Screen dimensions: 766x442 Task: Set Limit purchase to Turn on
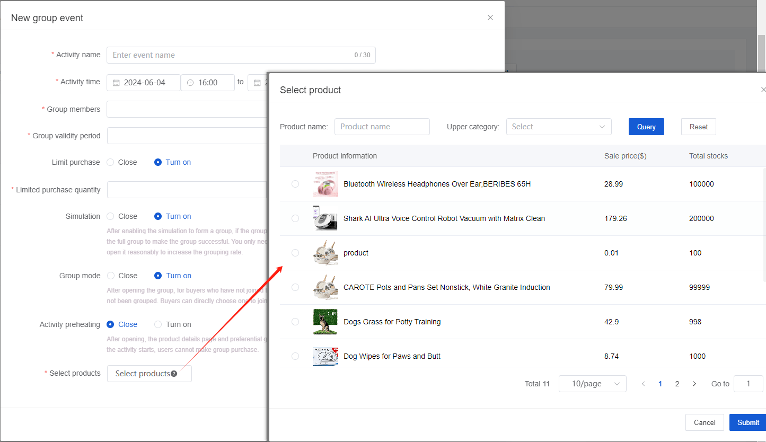click(172, 162)
